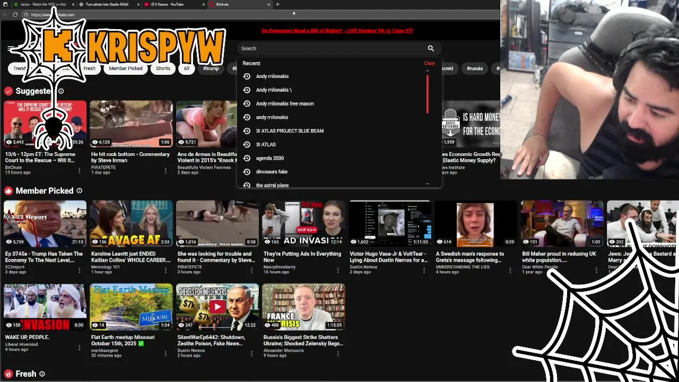
Task: Click into the Search input field
Action: pyautogui.click(x=332, y=48)
